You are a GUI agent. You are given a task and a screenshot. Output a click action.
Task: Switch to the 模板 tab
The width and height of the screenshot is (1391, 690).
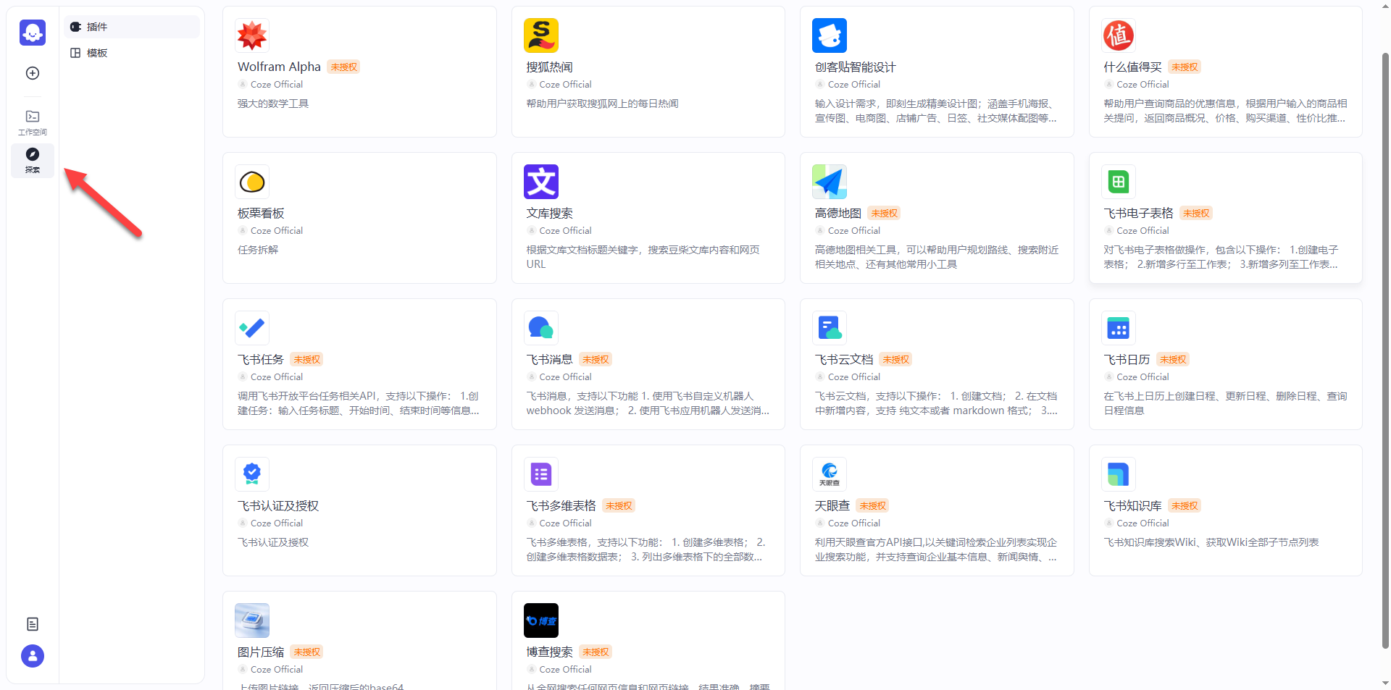coord(98,52)
